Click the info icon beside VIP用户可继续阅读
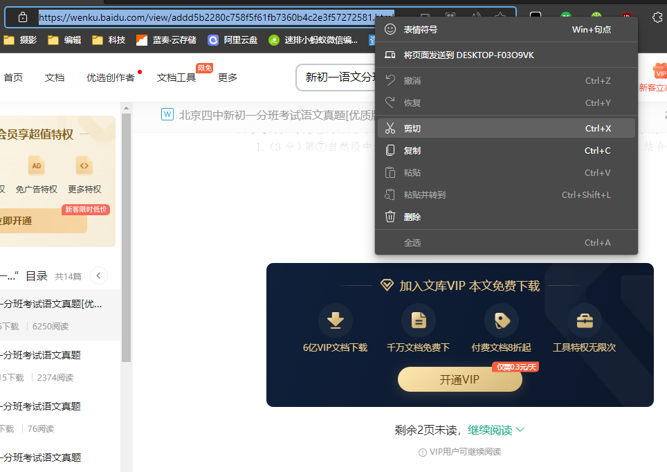Image resolution: width=667 pixels, height=472 pixels. click(x=422, y=453)
